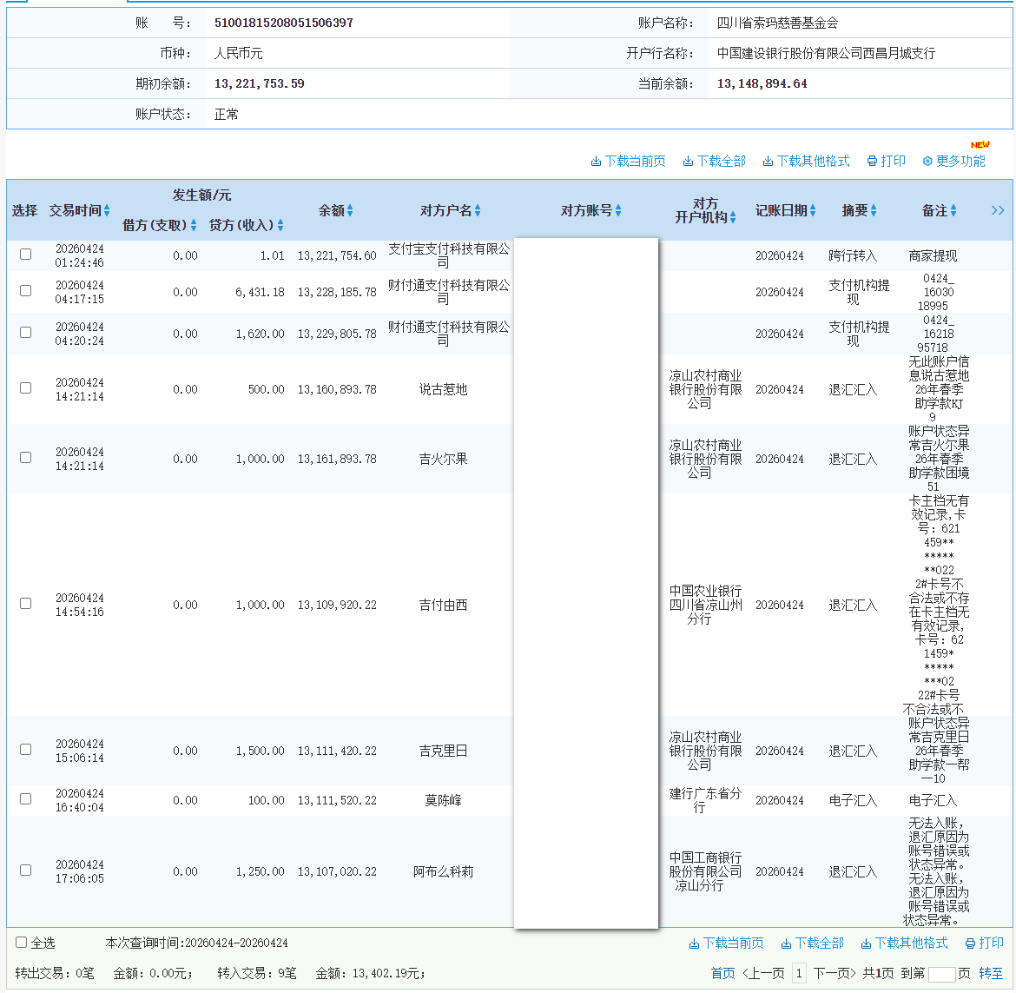Check the box for the 支付宝 transaction row
The width and height of the screenshot is (1016, 993).
pyautogui.click(x=25, y=255)
